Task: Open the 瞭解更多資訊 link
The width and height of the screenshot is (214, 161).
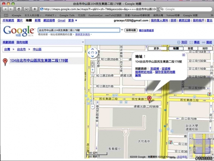Action: (x=83, y=35)
